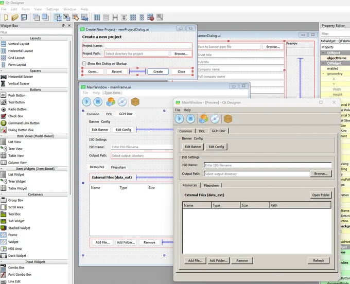Select the Edit Buddies mode icon
The height and width of the screenshot is (284, 350).
[x=76, y=17]
